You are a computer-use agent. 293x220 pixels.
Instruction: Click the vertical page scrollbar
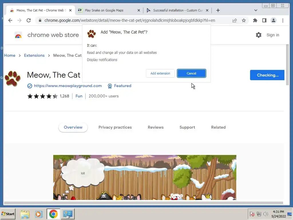point(287,65)
